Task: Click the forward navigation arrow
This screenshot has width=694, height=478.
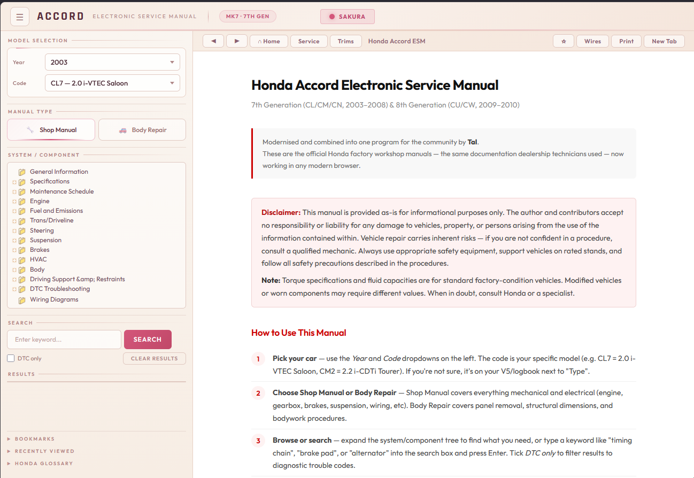Action: click(x=237, y=41)
